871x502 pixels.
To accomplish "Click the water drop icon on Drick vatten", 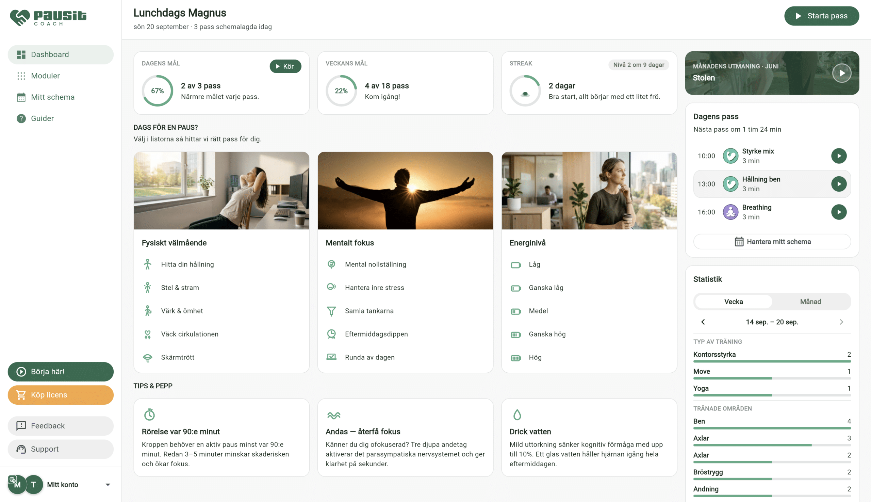I will tap(517, 415).
